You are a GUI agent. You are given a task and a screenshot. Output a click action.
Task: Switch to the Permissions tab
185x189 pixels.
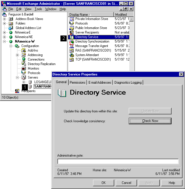click(x=78, y=83)
